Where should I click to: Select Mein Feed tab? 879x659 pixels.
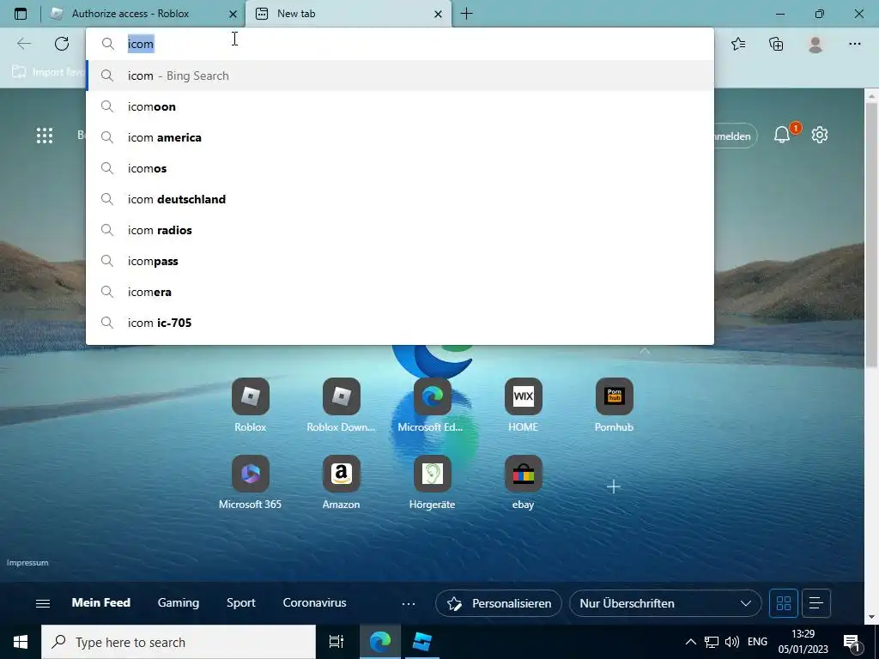[x=101, y=603]
